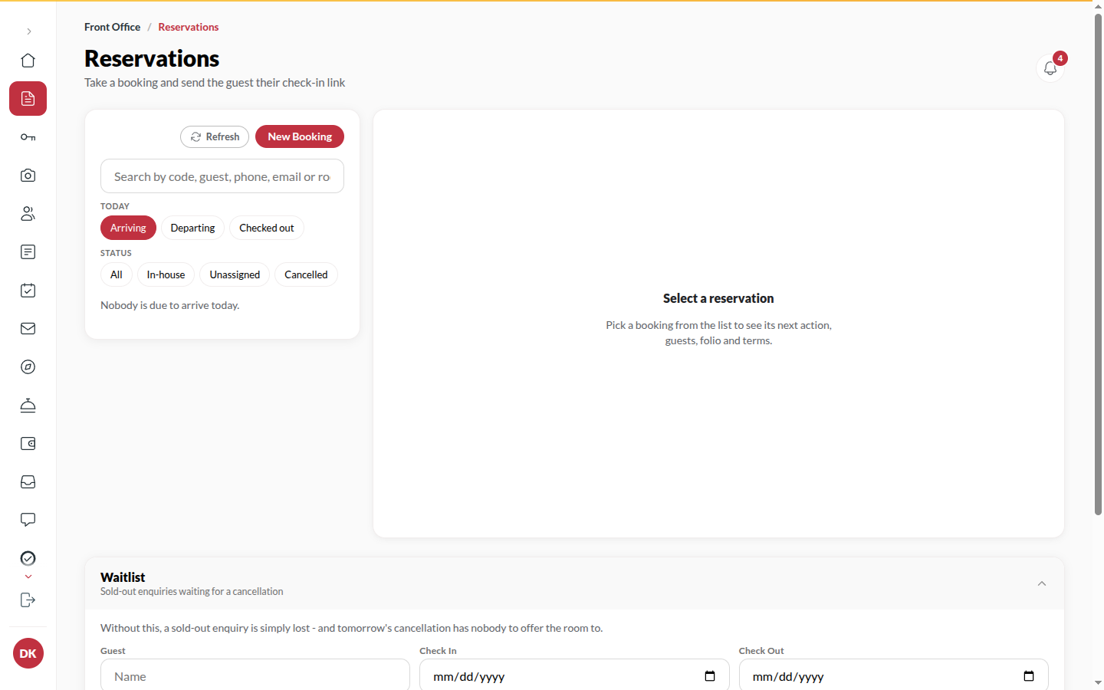Viewport: 1104px width, 690px height.
Task: Toggle the Arriving filter chip
Action: (128, 228)
